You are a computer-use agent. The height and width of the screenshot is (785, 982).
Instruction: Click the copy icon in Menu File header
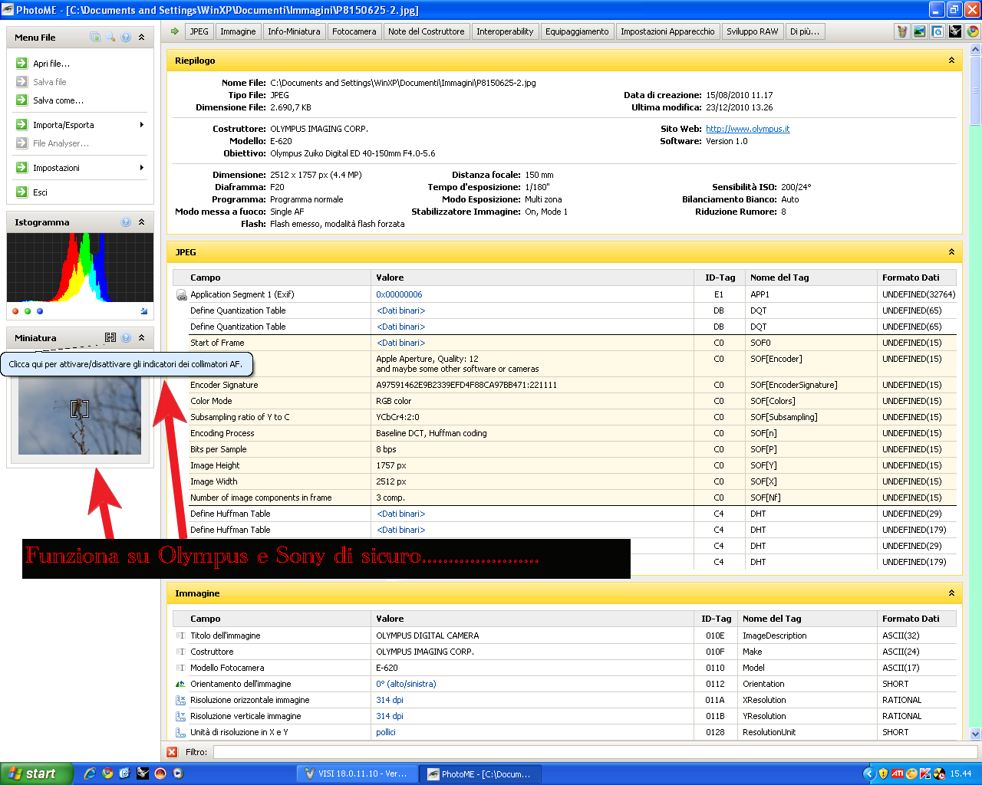[95, 37]
